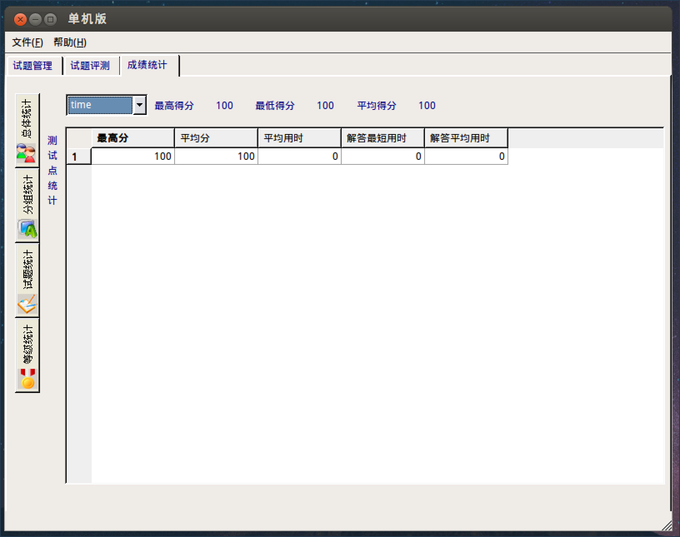Select the 最高分 cell in row 1

tap(132, 157)
